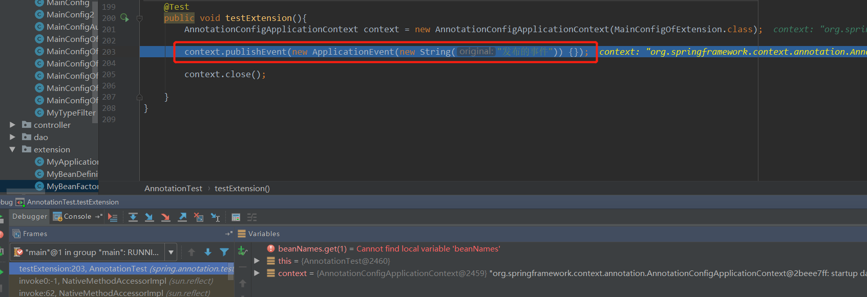Click fold end marker at line 207
Image resolution: width=867 pixels, height=297 pixels.
pyautogui.click(x=139, y=97)
